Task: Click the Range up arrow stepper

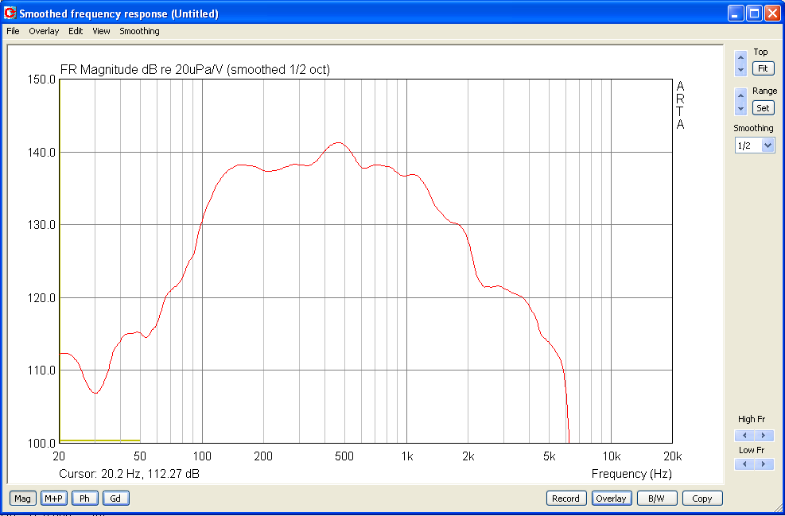Action: click(740, 95)
